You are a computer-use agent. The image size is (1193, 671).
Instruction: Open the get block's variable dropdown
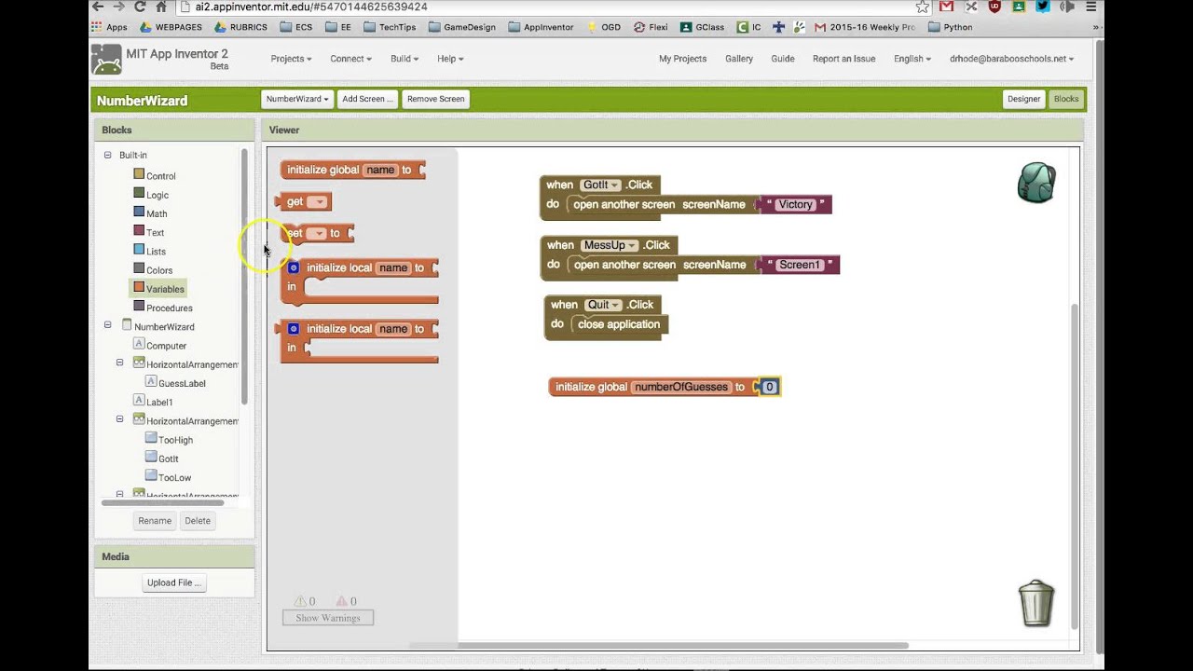click(x=317, y=201)
